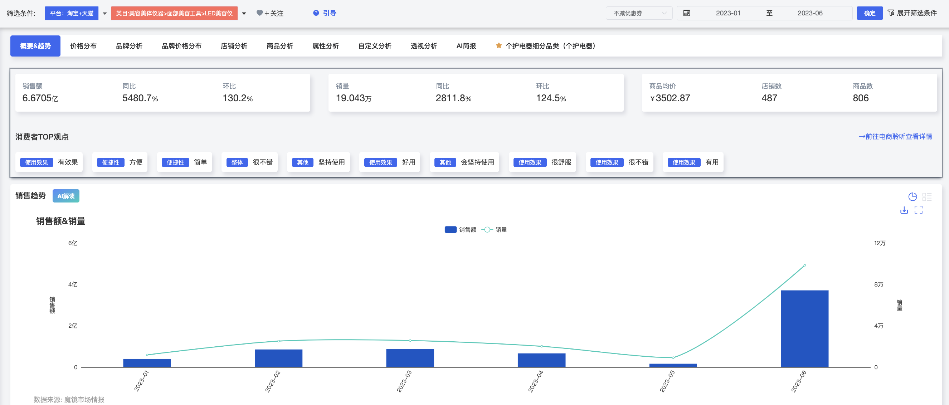Click the 2023-01 sales bar
This screenshot has width=949, height=405.
(x=147, y=363)
